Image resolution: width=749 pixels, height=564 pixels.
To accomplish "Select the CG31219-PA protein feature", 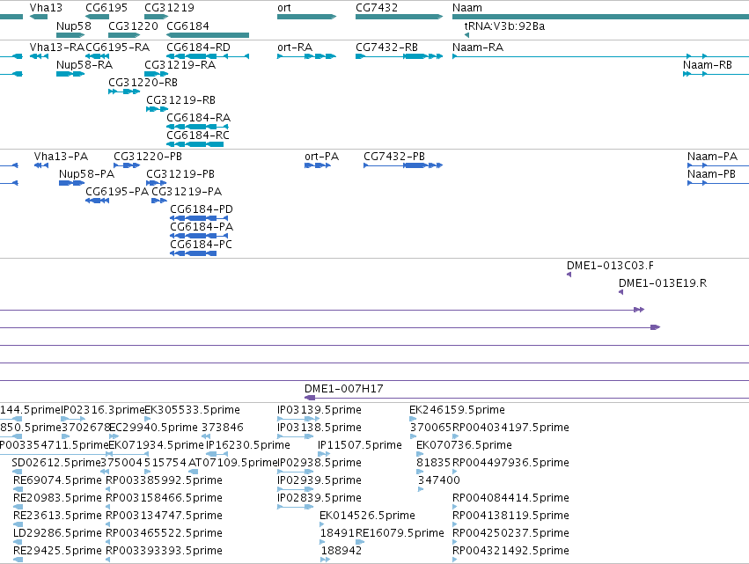I will pos(159,201).
